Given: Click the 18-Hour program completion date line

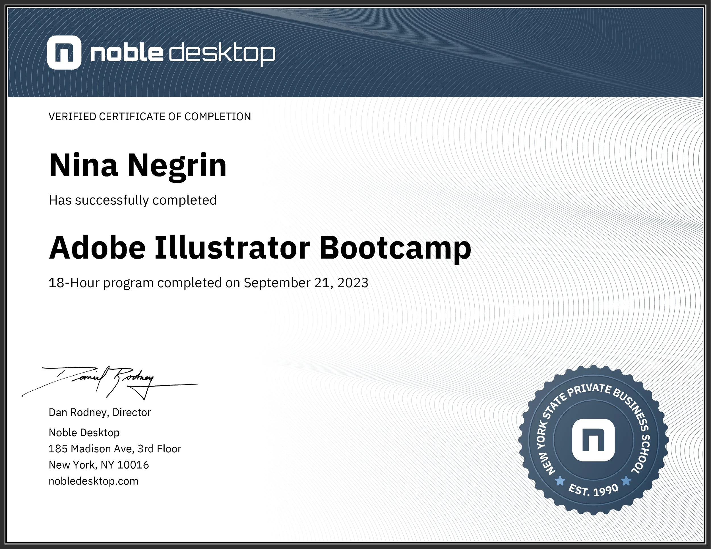Looking at the screenshot, I should pos(208,283).
